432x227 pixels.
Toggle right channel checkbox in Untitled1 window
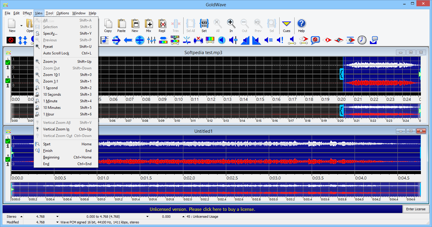[8, 159]
